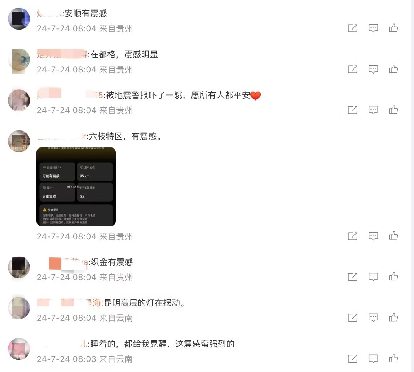
Task: Open username before '在都格，震感明显'
Action: tap(62, 54)
